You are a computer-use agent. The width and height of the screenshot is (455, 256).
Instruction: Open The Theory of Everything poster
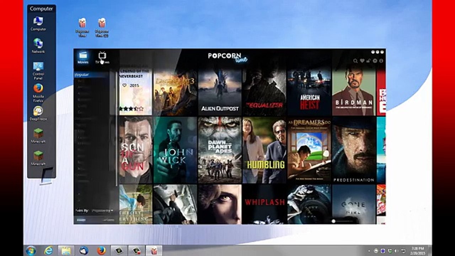135,204
